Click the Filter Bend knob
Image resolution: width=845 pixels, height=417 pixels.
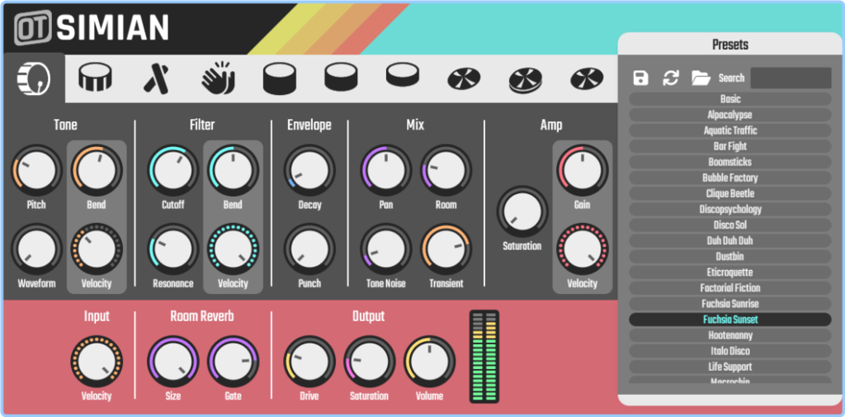(x=234, y=170)
